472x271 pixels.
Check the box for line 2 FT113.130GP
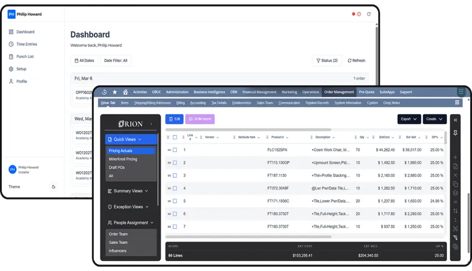coord(175,162)
